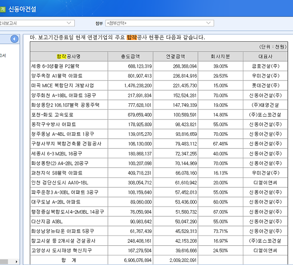The width and height of the screenshot is (293, 265).
Task: Collapse the left panel with the round arrow button
Action: (14, 39)
